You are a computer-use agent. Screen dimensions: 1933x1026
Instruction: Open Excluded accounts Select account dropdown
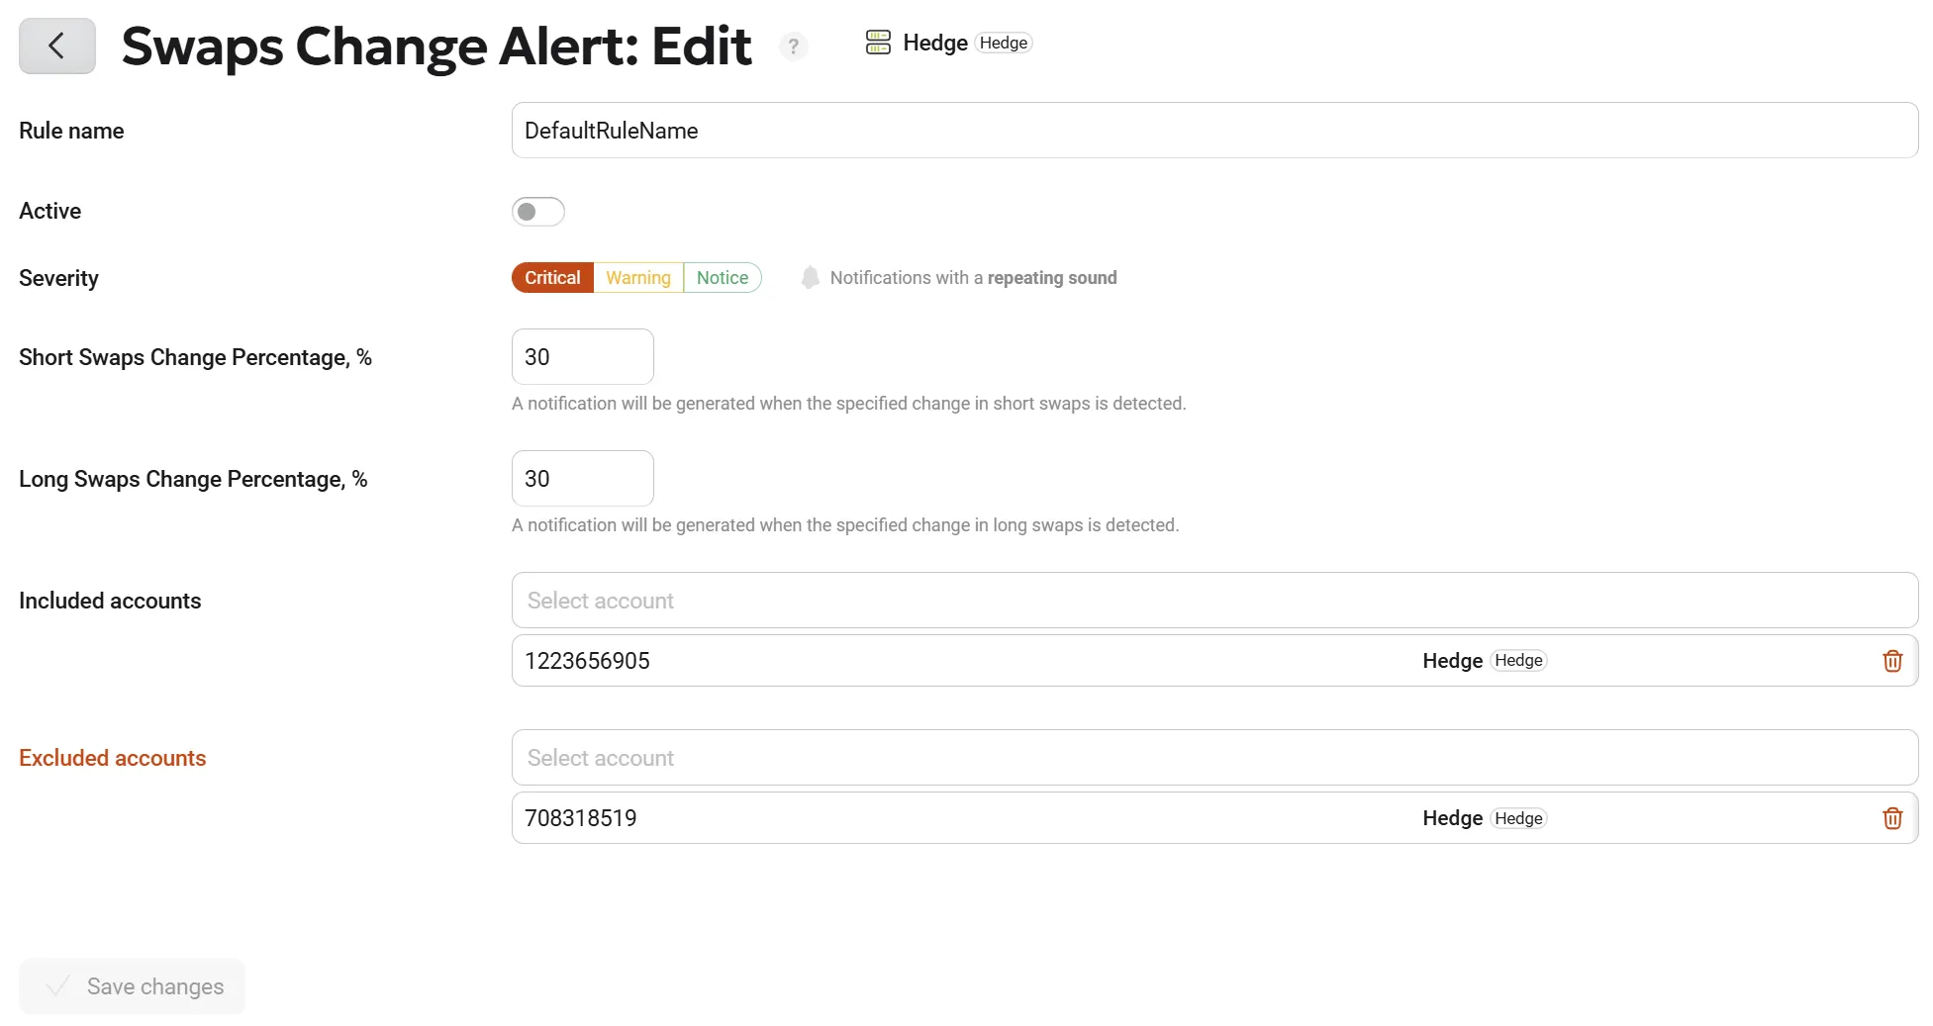coord(1214,758)
